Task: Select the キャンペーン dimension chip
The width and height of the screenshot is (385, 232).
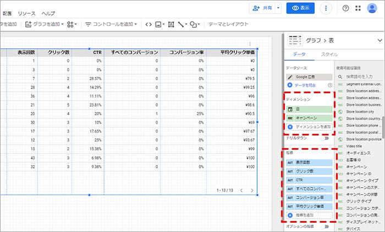Action: click(310, 117)
